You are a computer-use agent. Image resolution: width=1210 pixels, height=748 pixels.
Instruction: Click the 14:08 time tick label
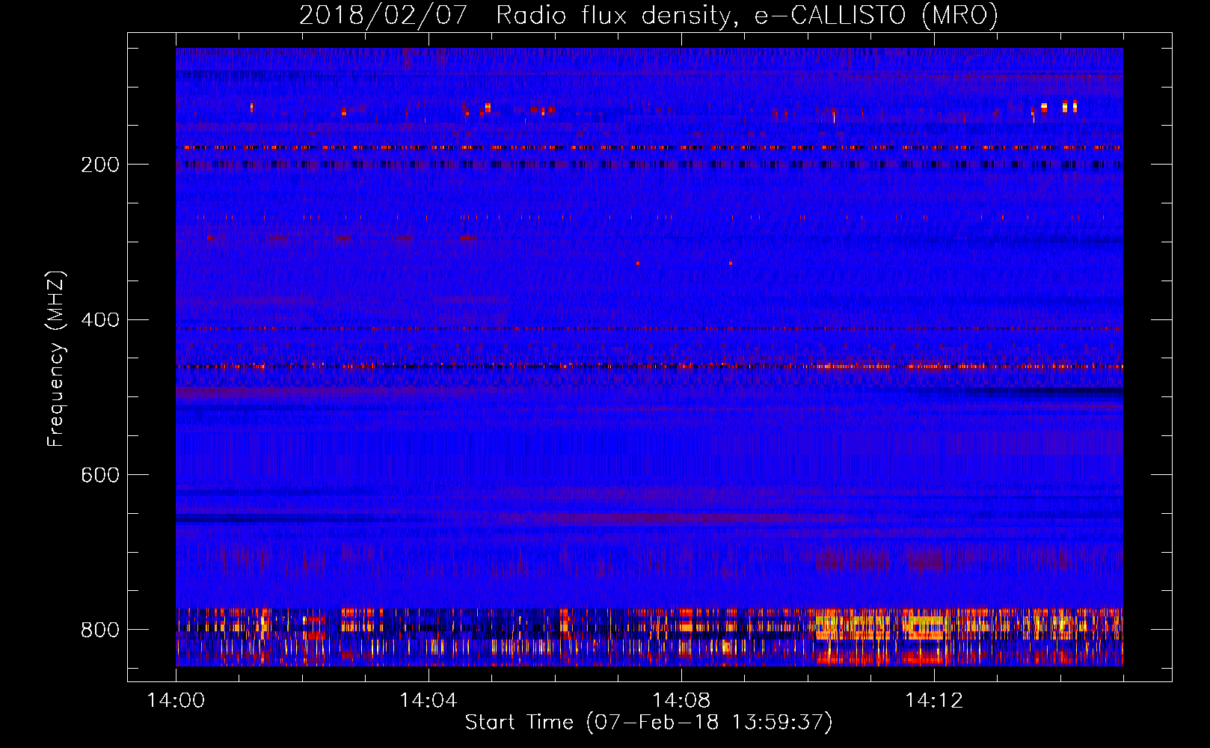pos(681,701)
